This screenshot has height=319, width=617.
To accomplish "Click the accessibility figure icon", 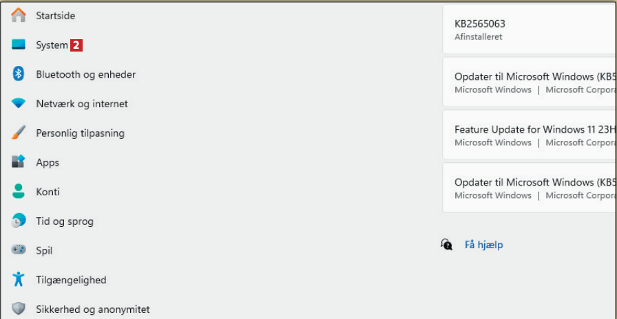I will (19, 280).
